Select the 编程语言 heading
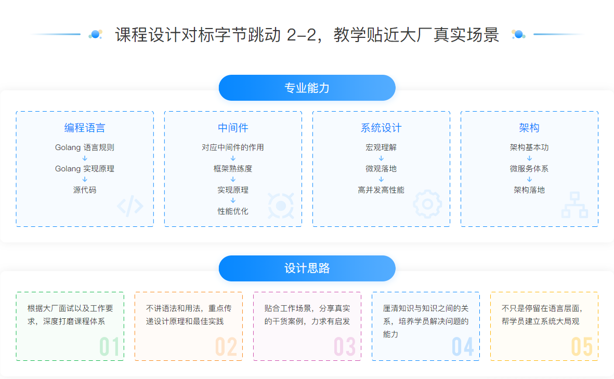Image resolution: width=614 pixels, height=379 pixels. pyautogui.click(x=85, y=128)
